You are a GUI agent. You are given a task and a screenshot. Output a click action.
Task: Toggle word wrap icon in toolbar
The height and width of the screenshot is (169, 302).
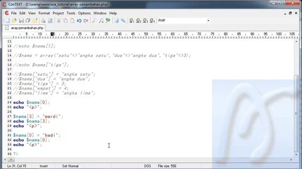(117, 21)
